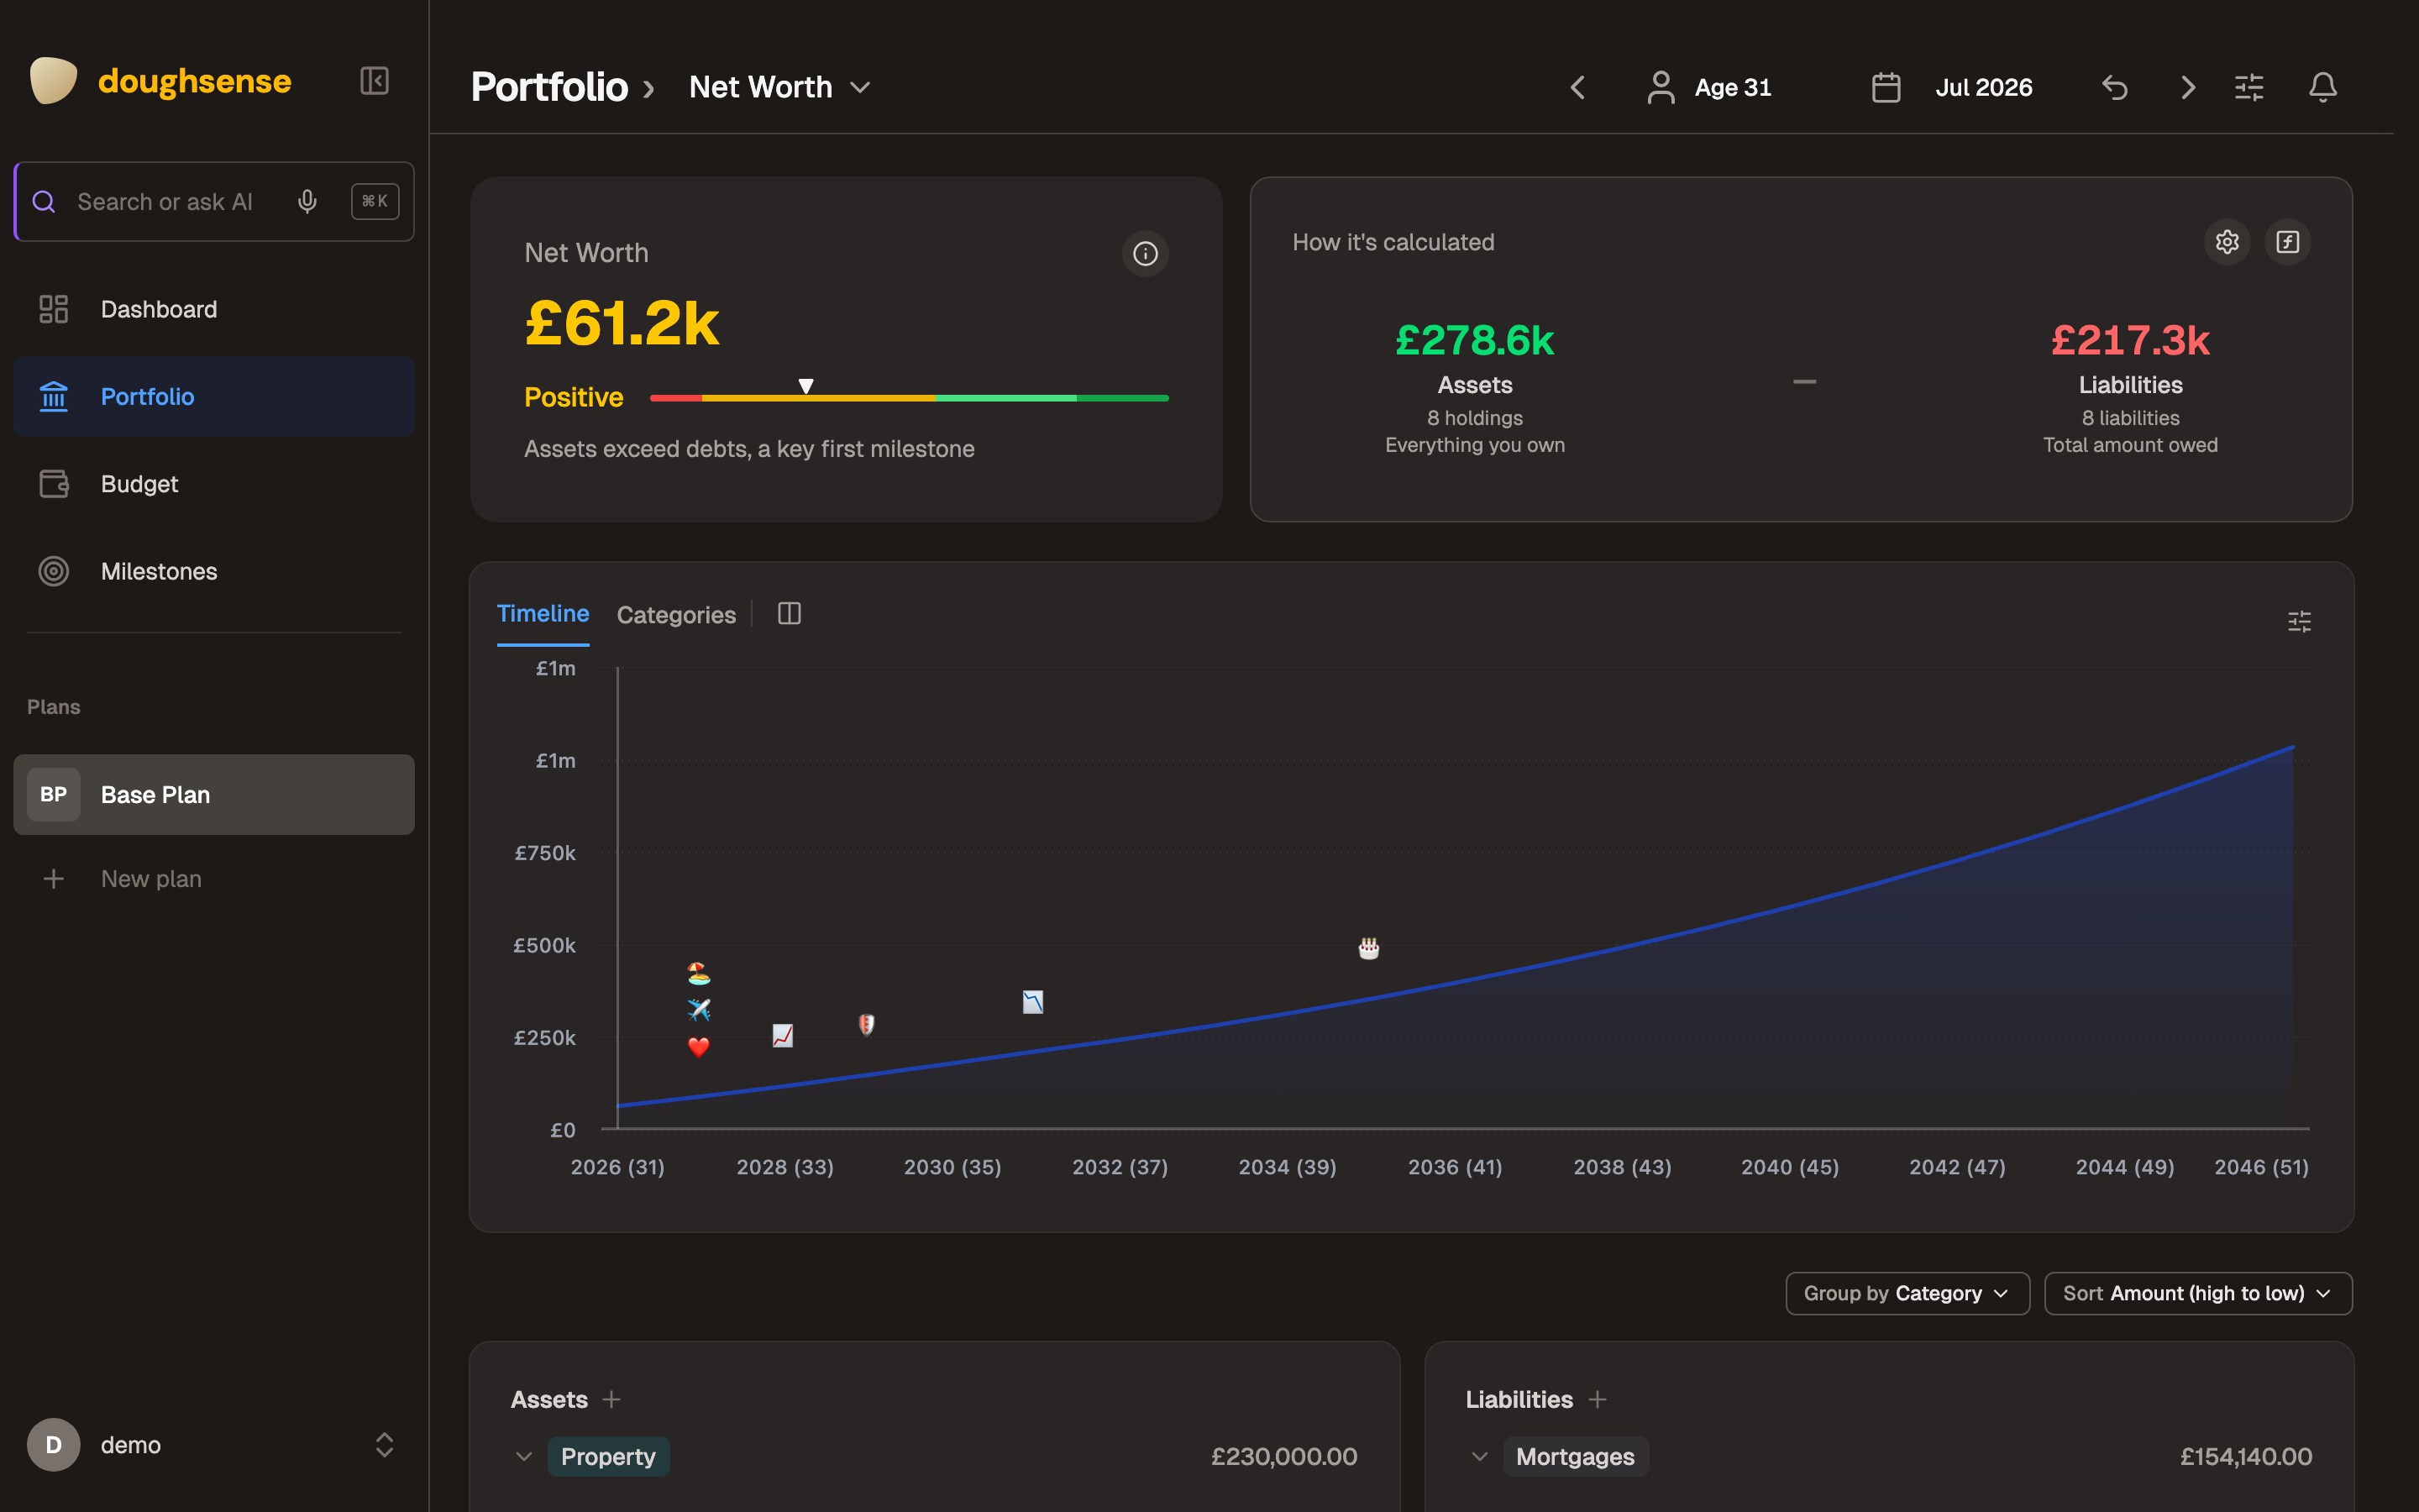Open the Portfolio section
2419x1512 pixels.
214,396
